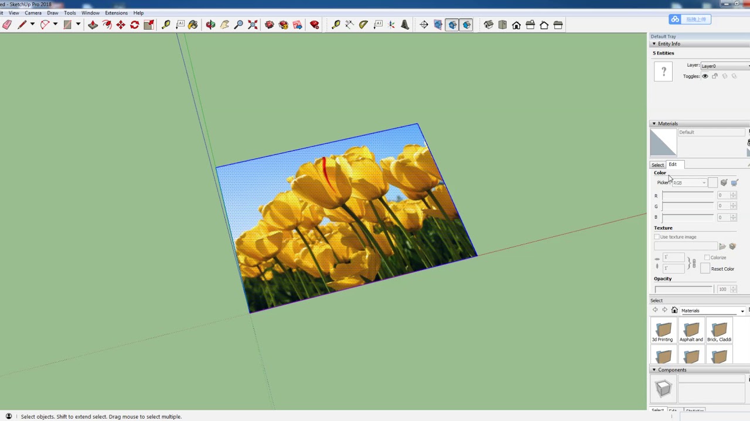Select the Move tool
The image size is (750, 421).
click(121, 25)
